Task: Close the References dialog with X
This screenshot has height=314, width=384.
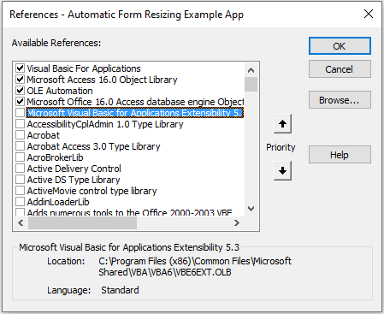Action: tap(369, 14)
